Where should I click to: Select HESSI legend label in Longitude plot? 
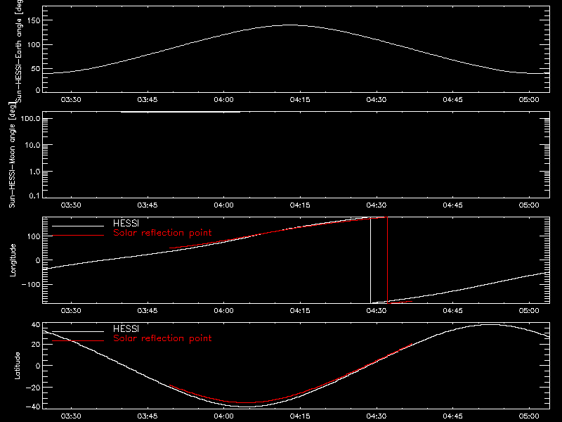(x=126, y=223)
